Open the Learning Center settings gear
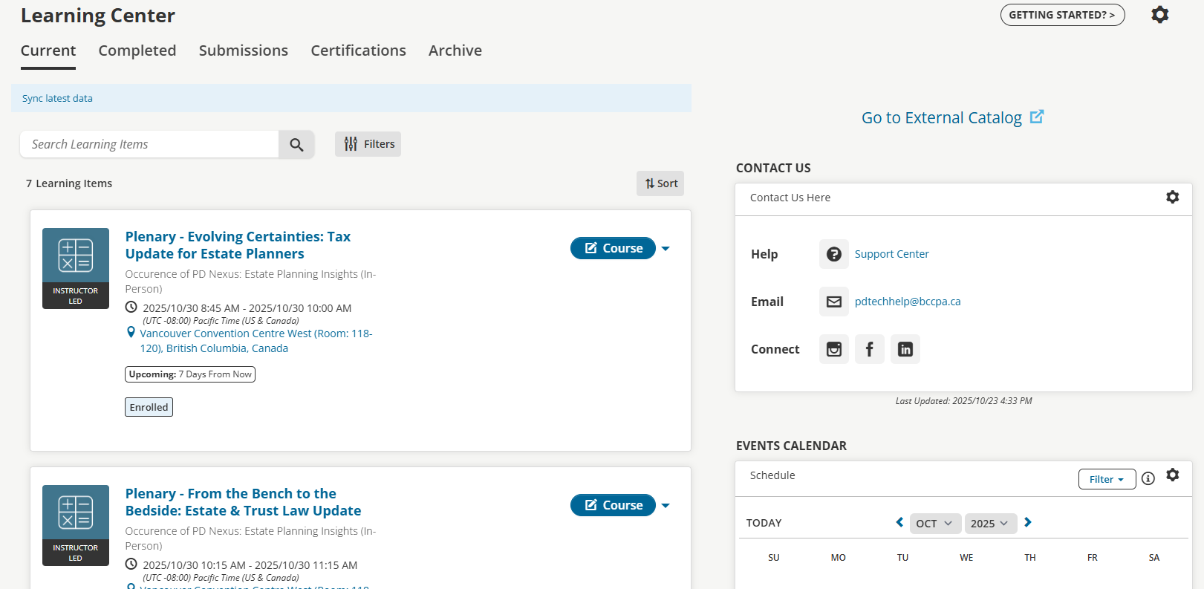 pyautogui.click(x=1159, y=15)
